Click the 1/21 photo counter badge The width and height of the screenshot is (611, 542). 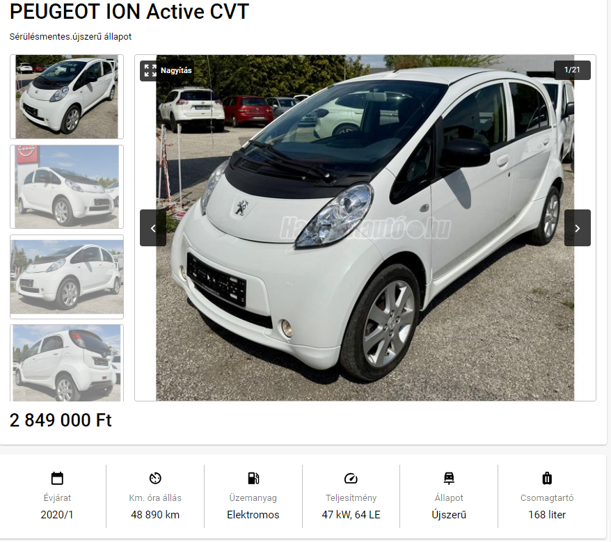[572, 70]
